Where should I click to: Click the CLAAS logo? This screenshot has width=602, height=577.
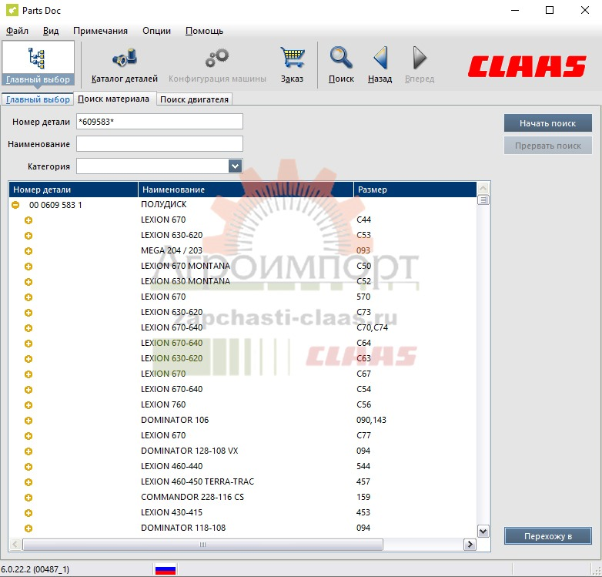[527, 66]
